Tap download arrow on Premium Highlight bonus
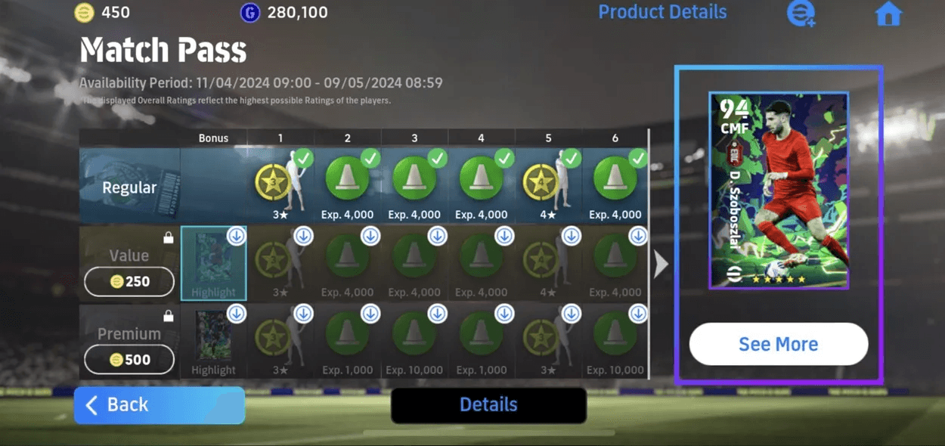 coord(237,313)
